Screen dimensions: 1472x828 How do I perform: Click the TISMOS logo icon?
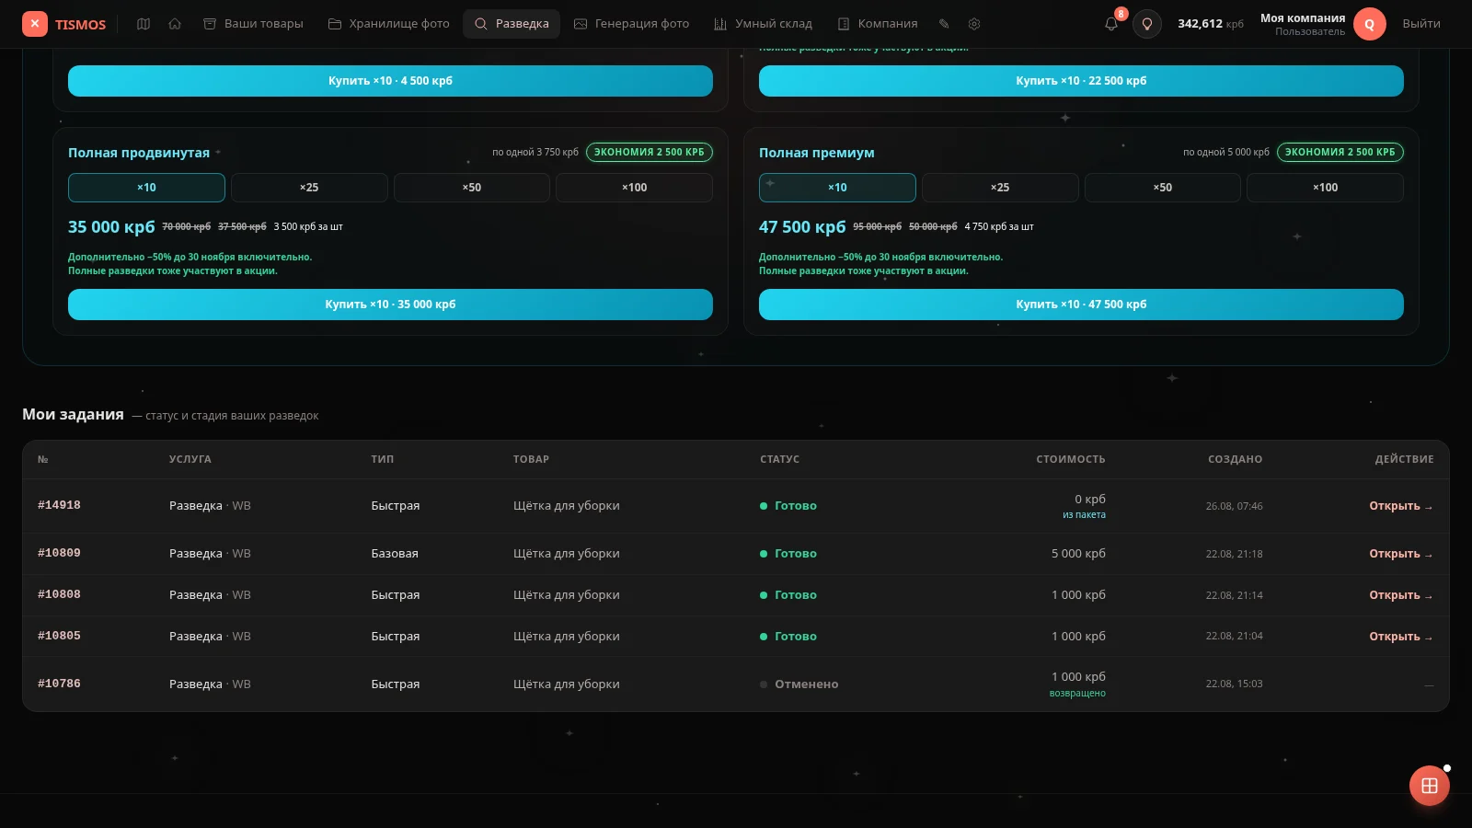34,24
